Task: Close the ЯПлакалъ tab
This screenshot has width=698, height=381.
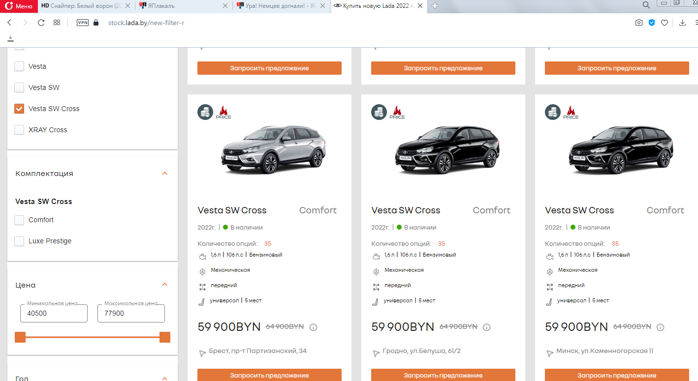Action: click(225, 6)
